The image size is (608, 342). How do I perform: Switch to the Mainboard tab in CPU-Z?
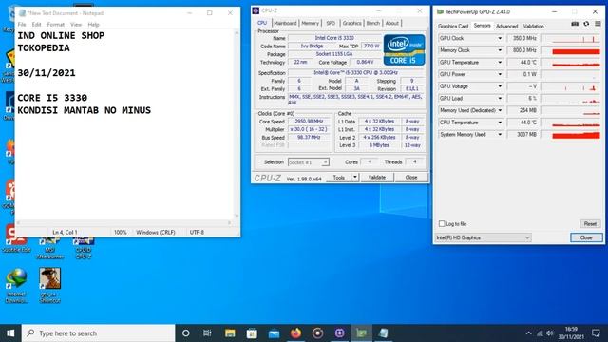pyautogui.click(x=285, y=23)
